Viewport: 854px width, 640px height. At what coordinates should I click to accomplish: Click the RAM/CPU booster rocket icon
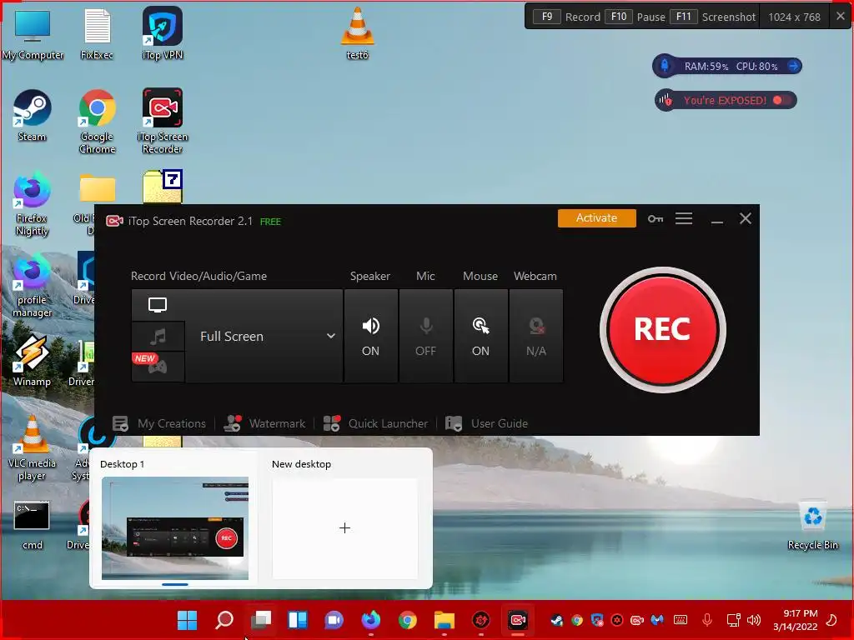665,66
